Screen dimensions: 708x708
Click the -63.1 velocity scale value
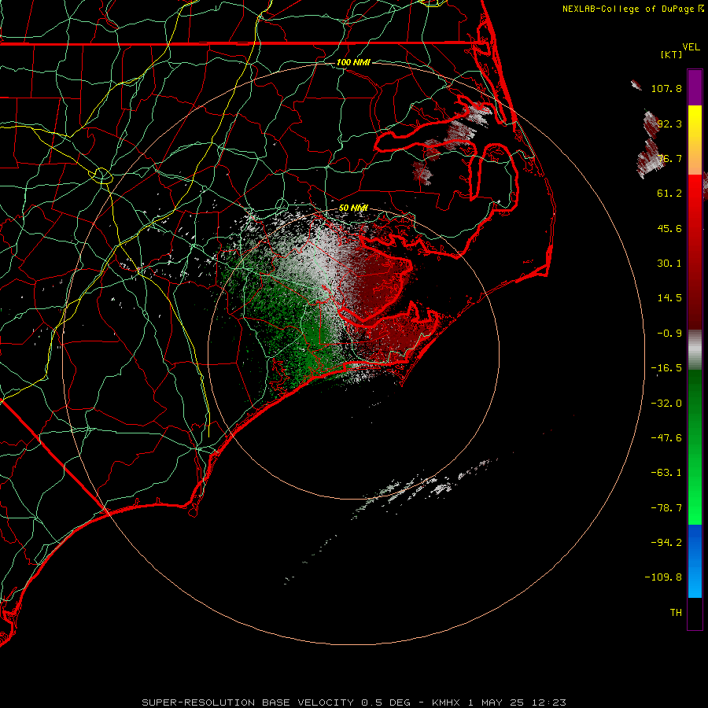click(x=666, y=473)
